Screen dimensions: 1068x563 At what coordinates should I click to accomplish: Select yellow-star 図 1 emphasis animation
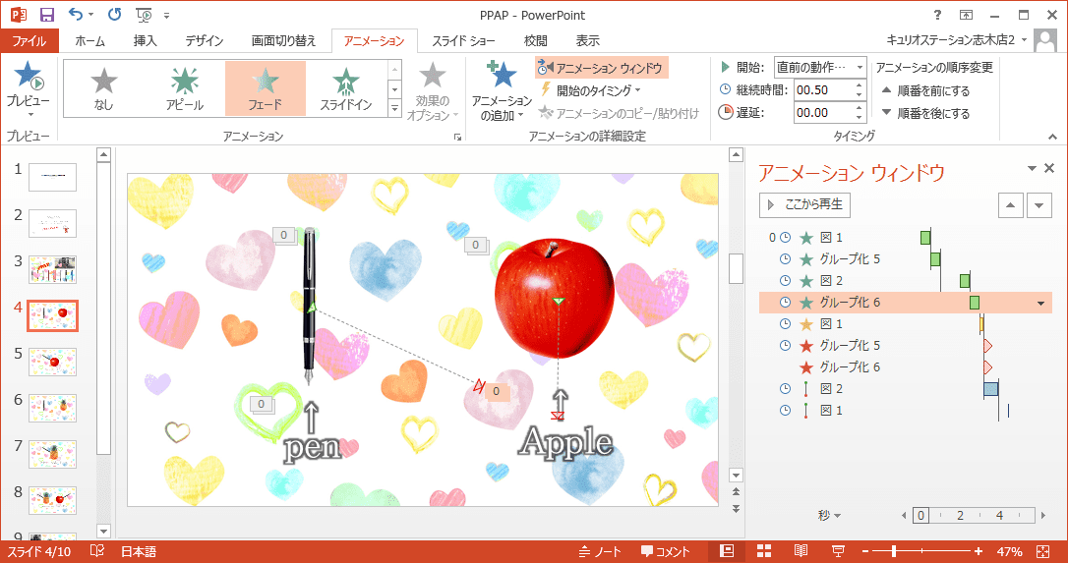tap(905, 324)
